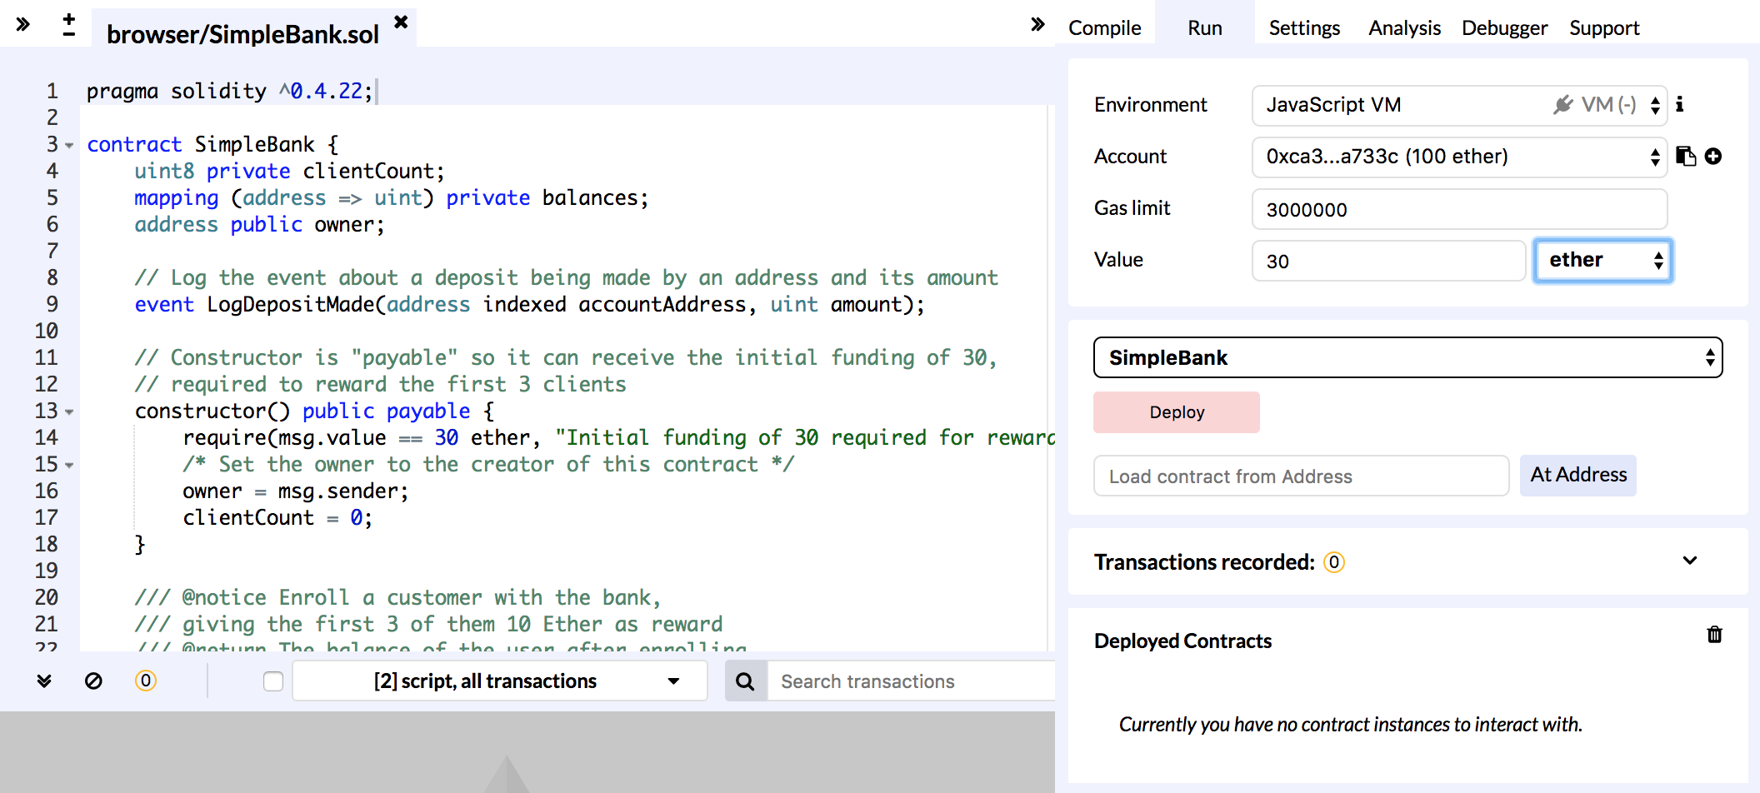Copy the account address using the copy icon

(1686, 156)
